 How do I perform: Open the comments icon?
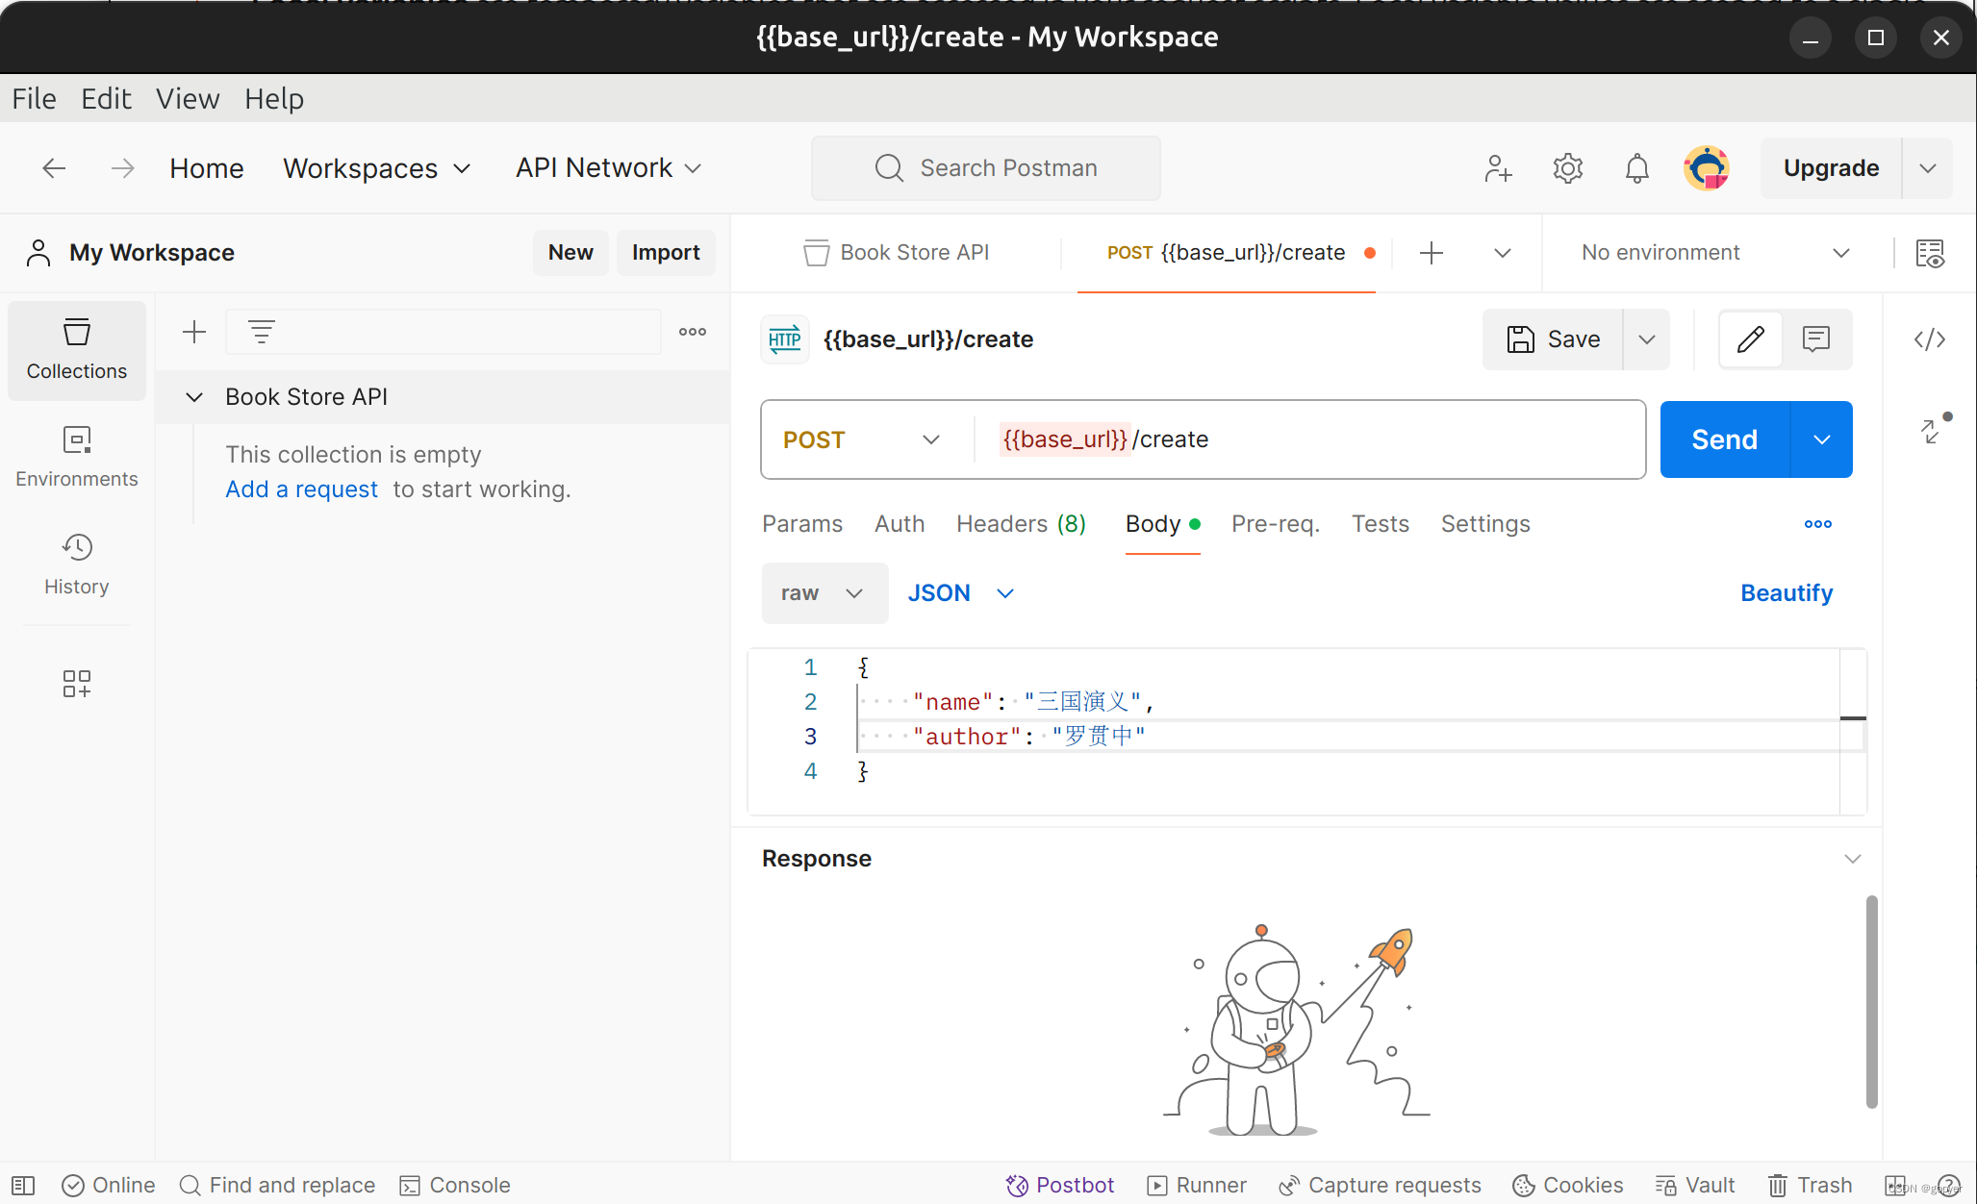click(x=1816, y=339)
